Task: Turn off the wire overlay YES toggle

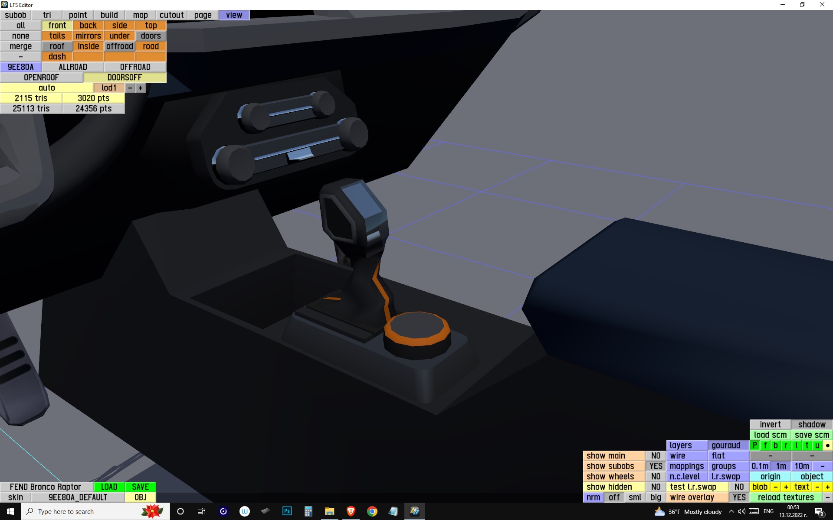Action: point(739,497)
